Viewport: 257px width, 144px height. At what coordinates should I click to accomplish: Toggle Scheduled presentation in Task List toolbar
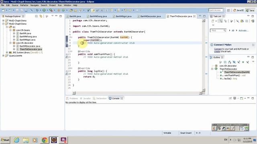[x=226, y=21]
